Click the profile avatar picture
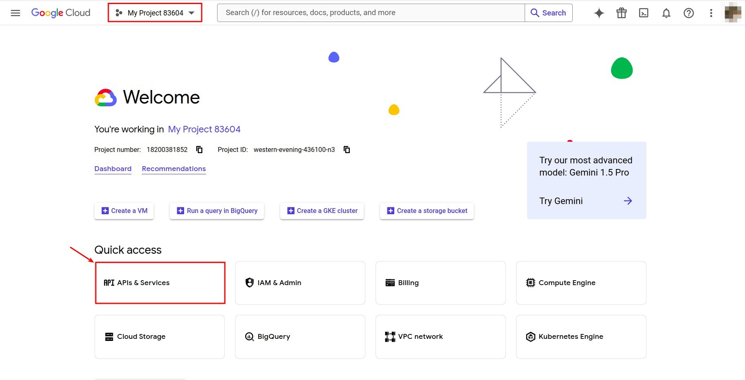 (x=732, y=13)
